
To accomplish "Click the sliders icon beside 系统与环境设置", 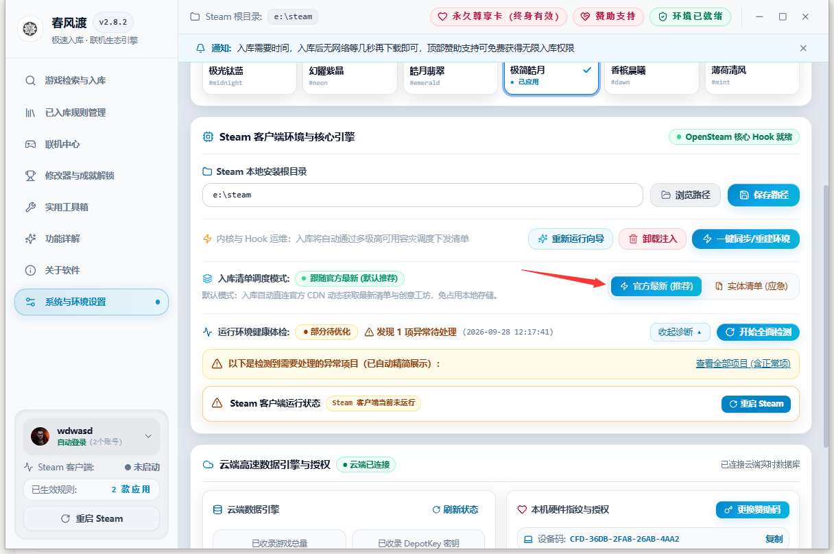I will (x=30, y=302).
